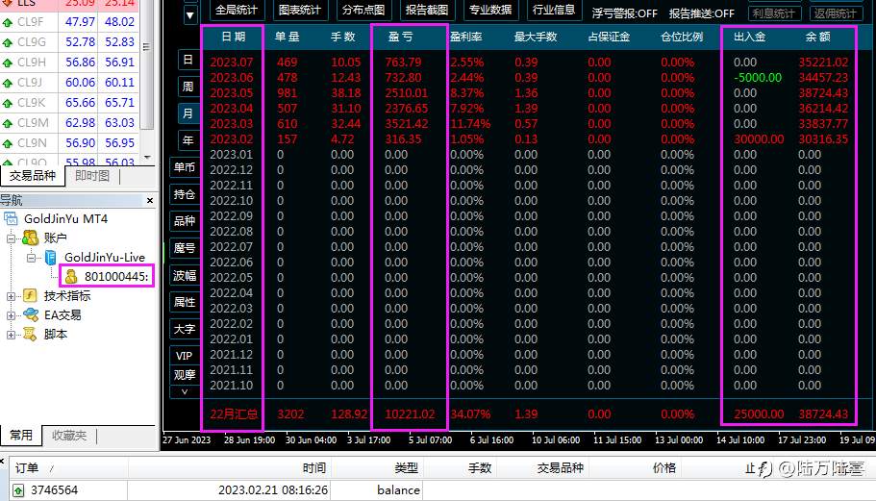876x501 pixels.
Task: Select the 周 weekly period
Action: pyautogui.click(x=188, y=86)
